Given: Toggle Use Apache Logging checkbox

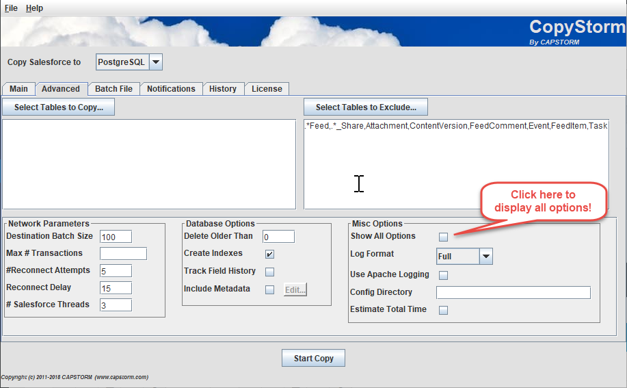Looking at the screenshot, I should click(x=443, y=275).
